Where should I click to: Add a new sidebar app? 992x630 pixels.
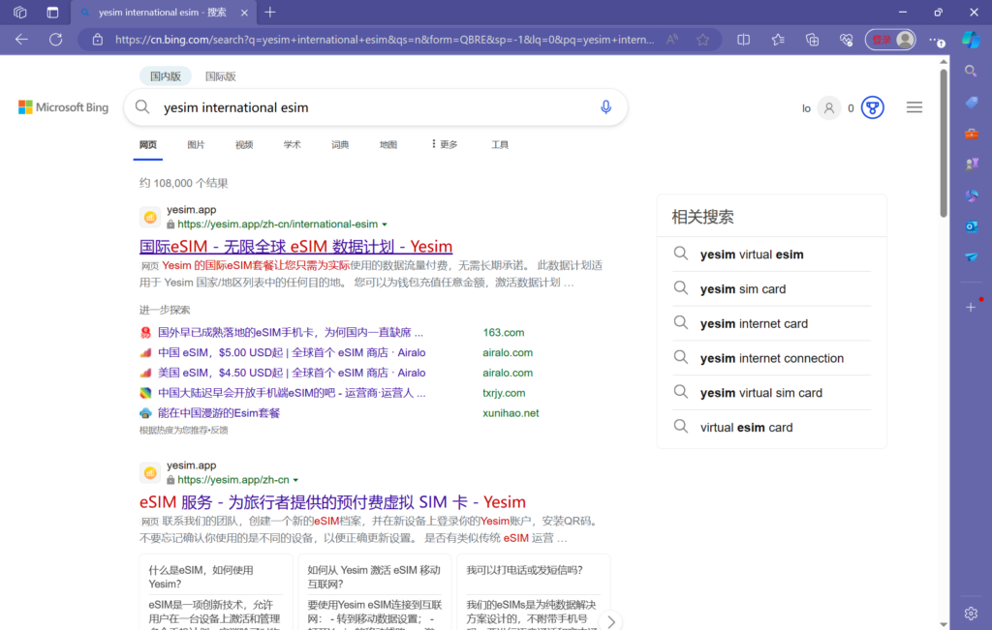pyautogui.click(x=971, y=307)
